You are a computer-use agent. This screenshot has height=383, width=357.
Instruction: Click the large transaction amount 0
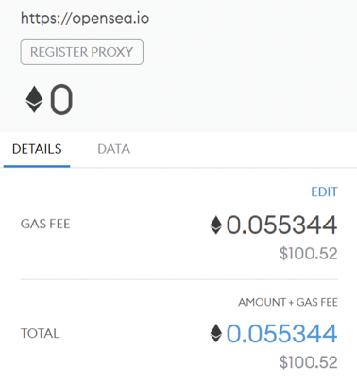pos(61,99)
